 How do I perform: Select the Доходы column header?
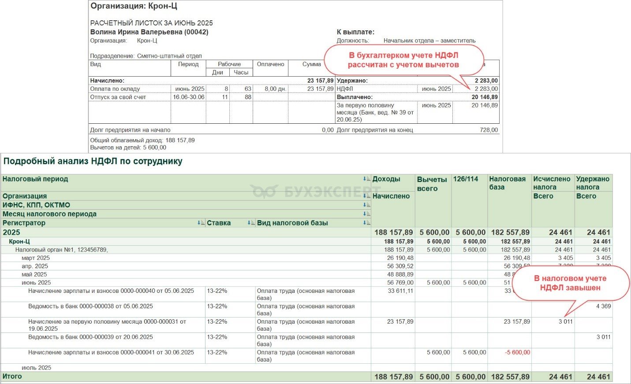pyautogui.click(x=386, y=179)
